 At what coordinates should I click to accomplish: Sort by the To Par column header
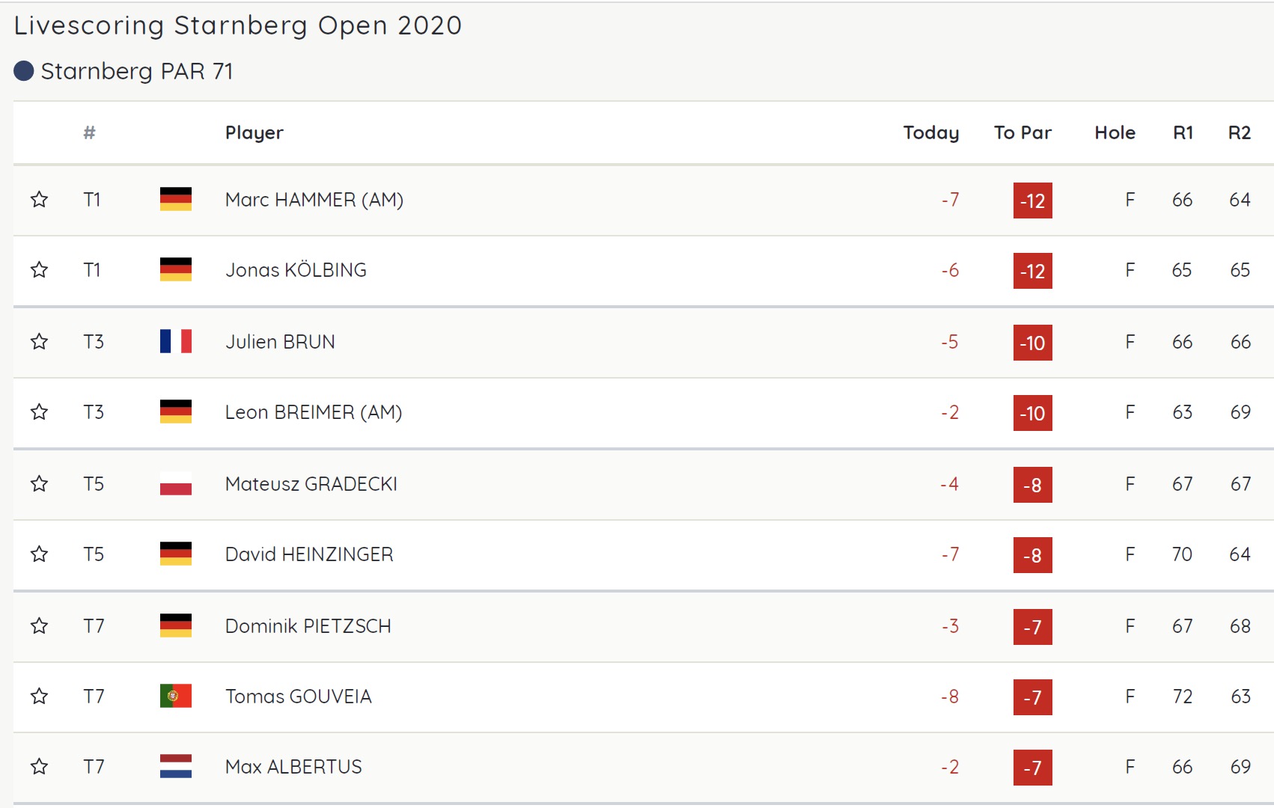[x=1022, y=132]
